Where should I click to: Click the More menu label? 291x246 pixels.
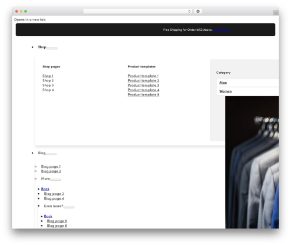click(45, 179)
